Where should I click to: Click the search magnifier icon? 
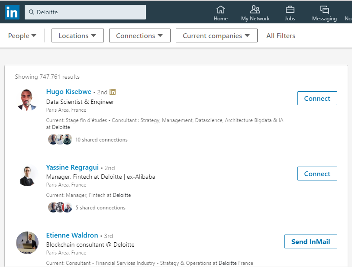point(32,12)
